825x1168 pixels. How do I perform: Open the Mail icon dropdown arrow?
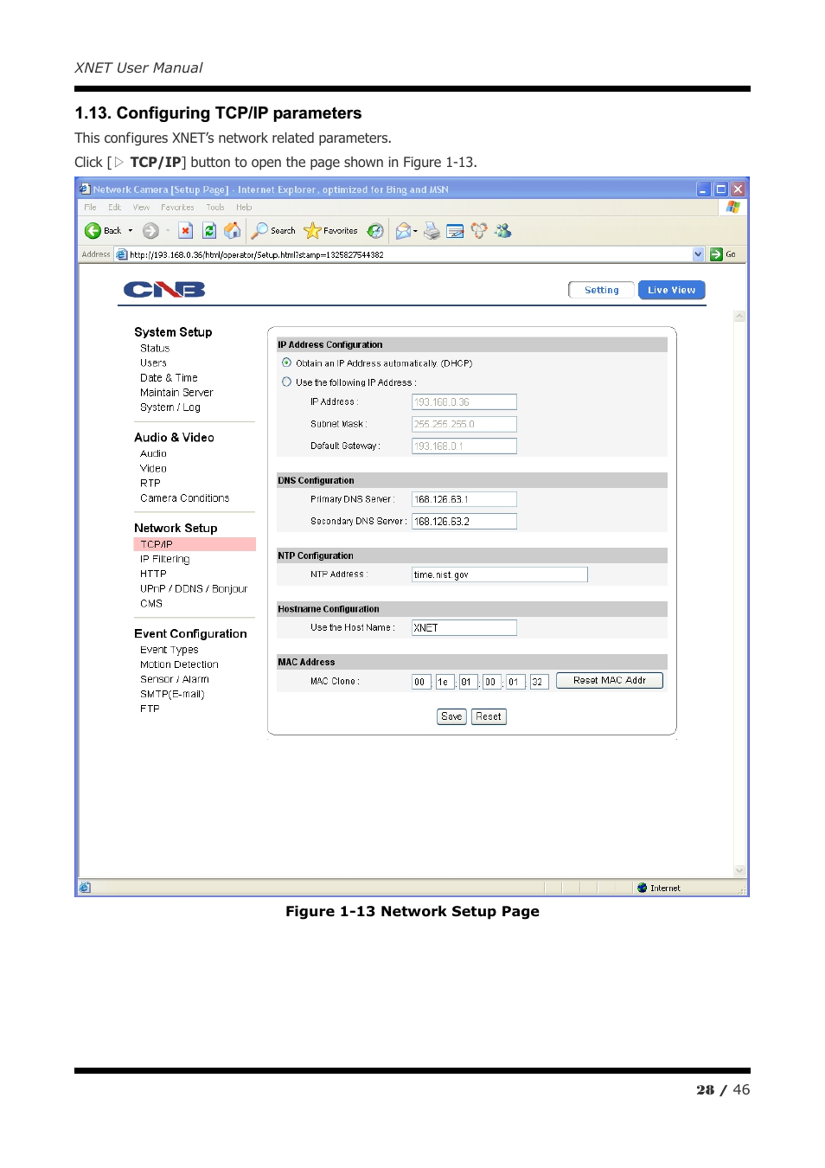pyautogui.click(x=415, y=231)
